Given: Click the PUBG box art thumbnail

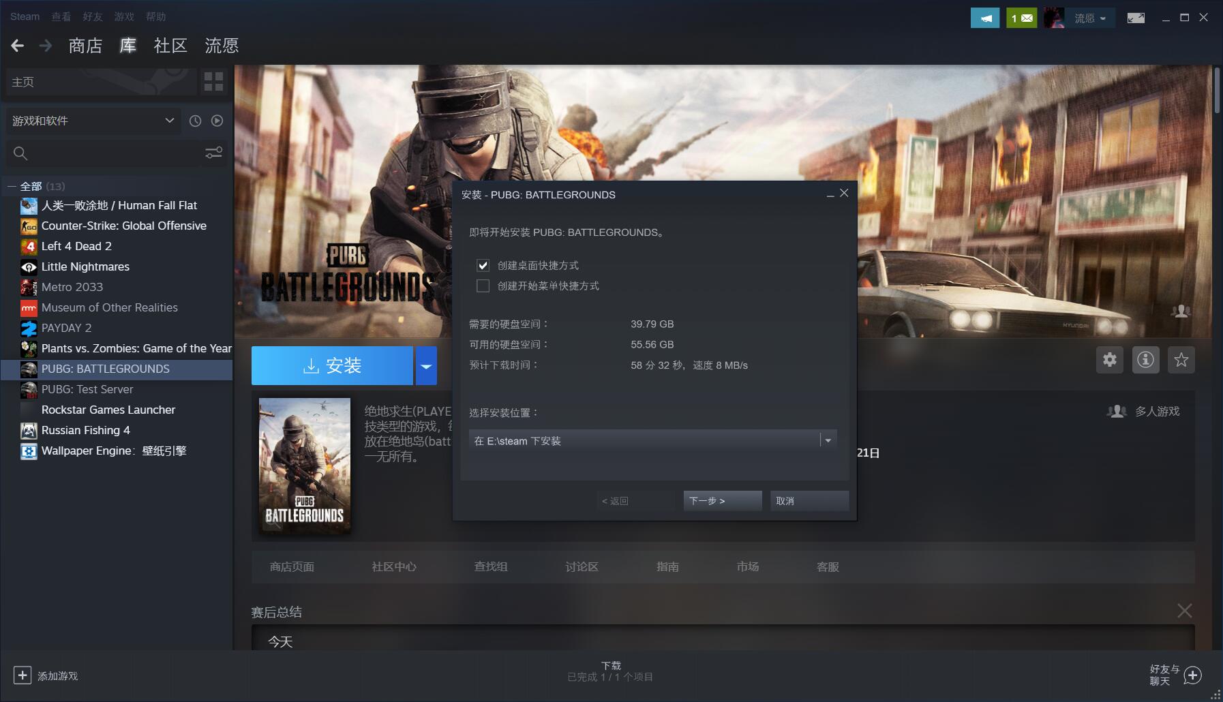Looking at the screenshot, I should click(x=305, y=466).
